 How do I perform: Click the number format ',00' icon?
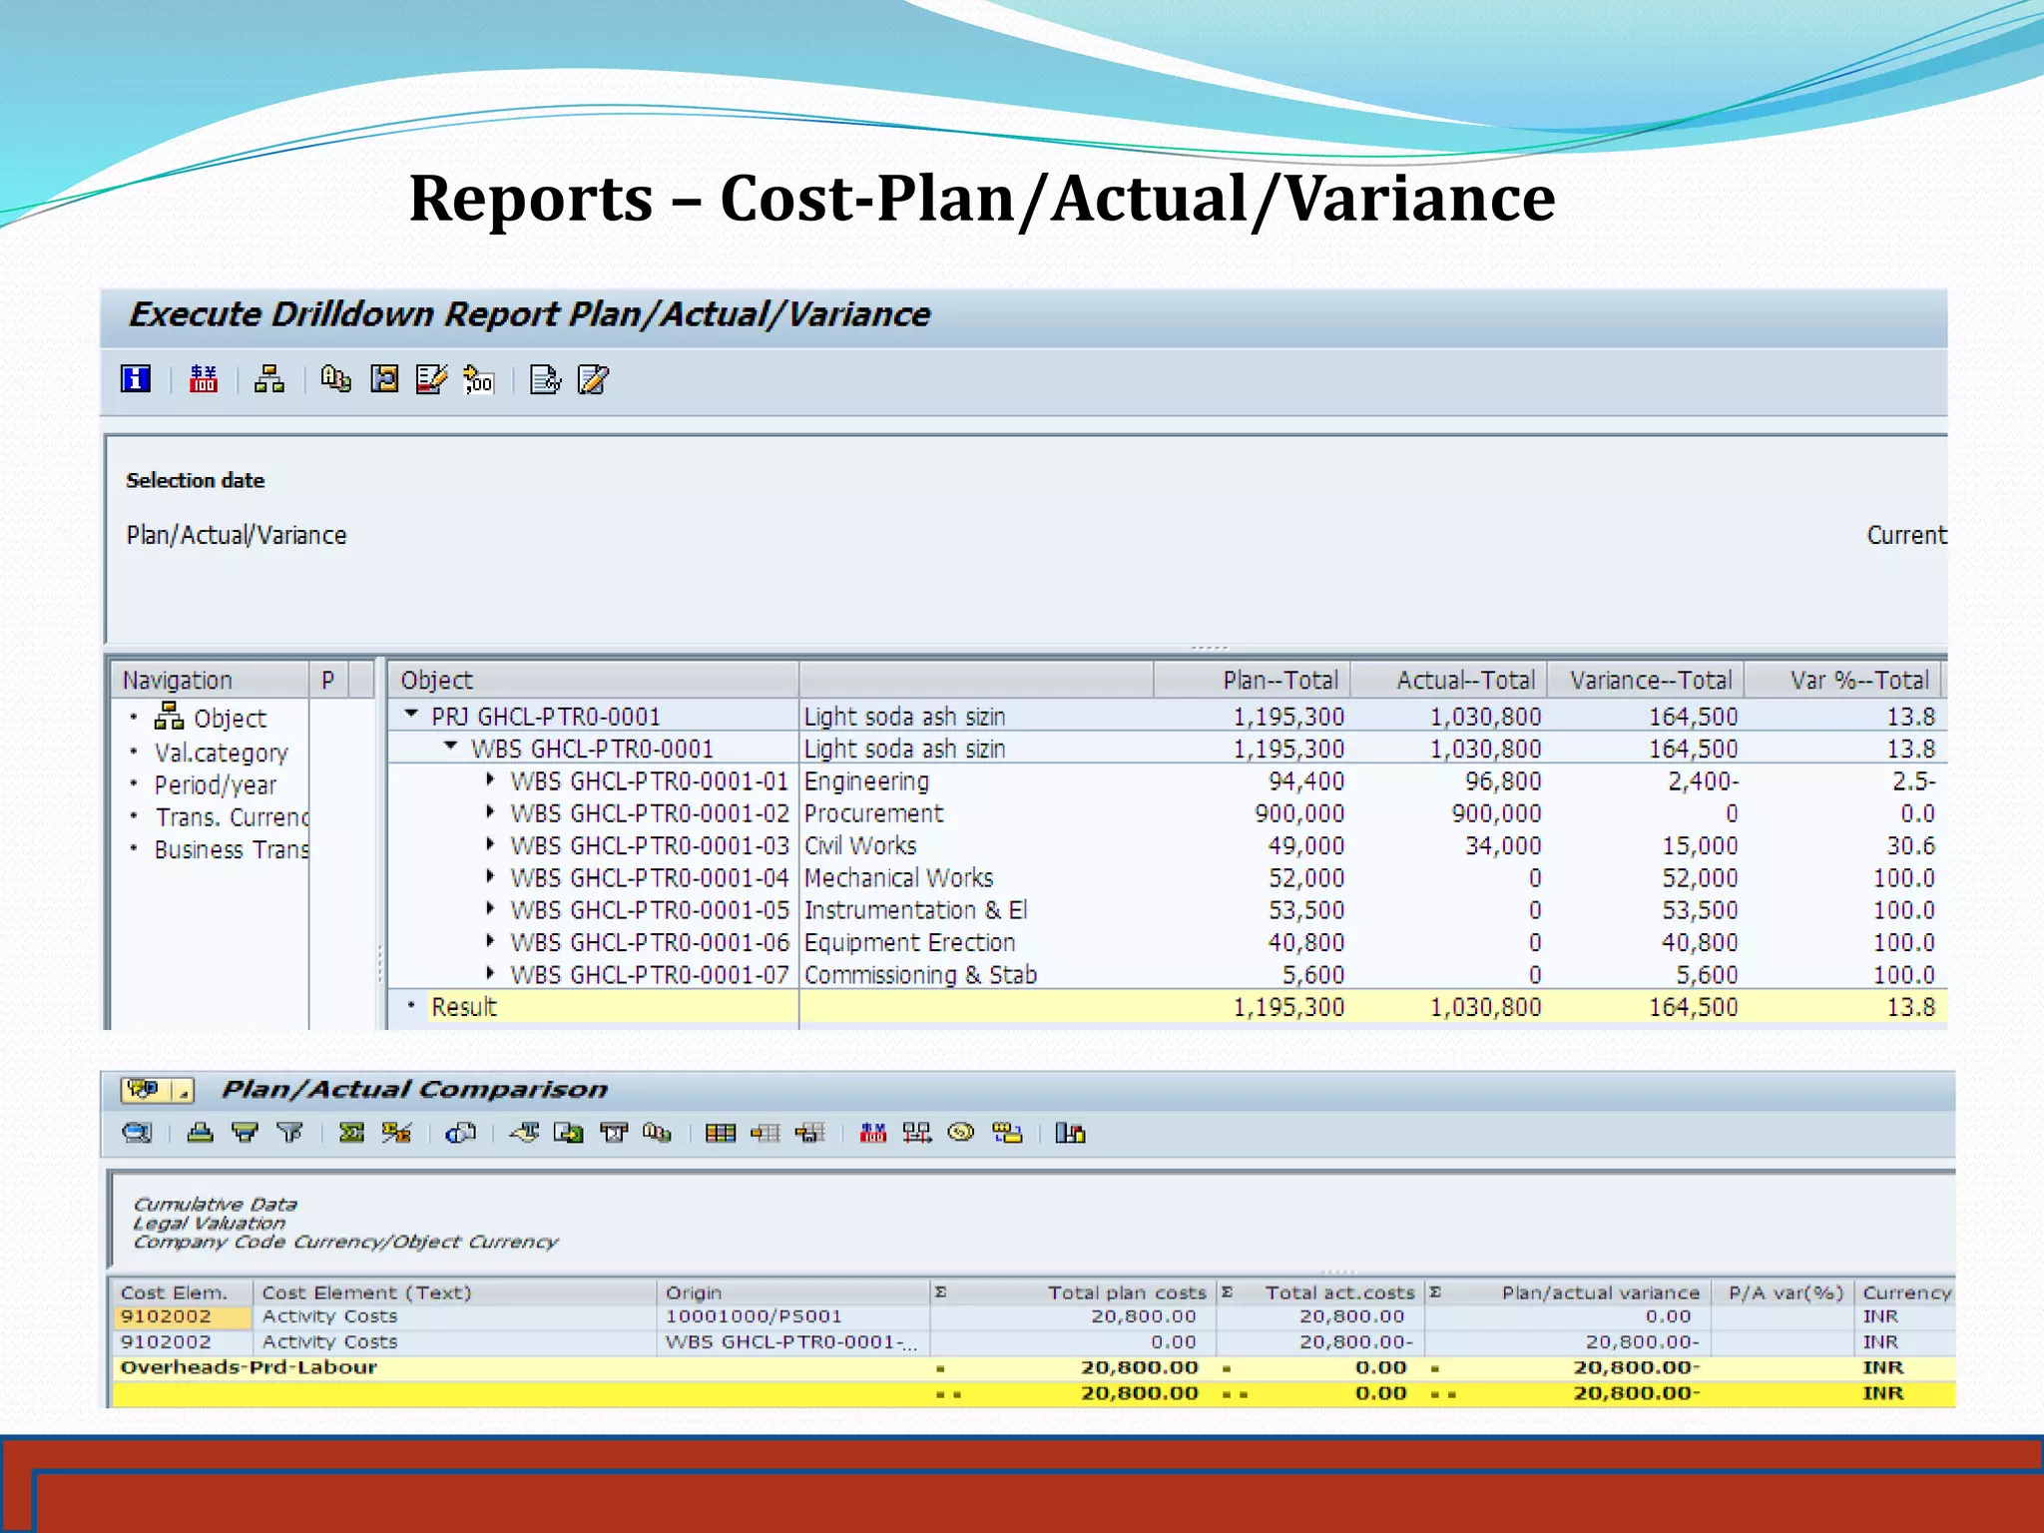[x=479, y=379]
